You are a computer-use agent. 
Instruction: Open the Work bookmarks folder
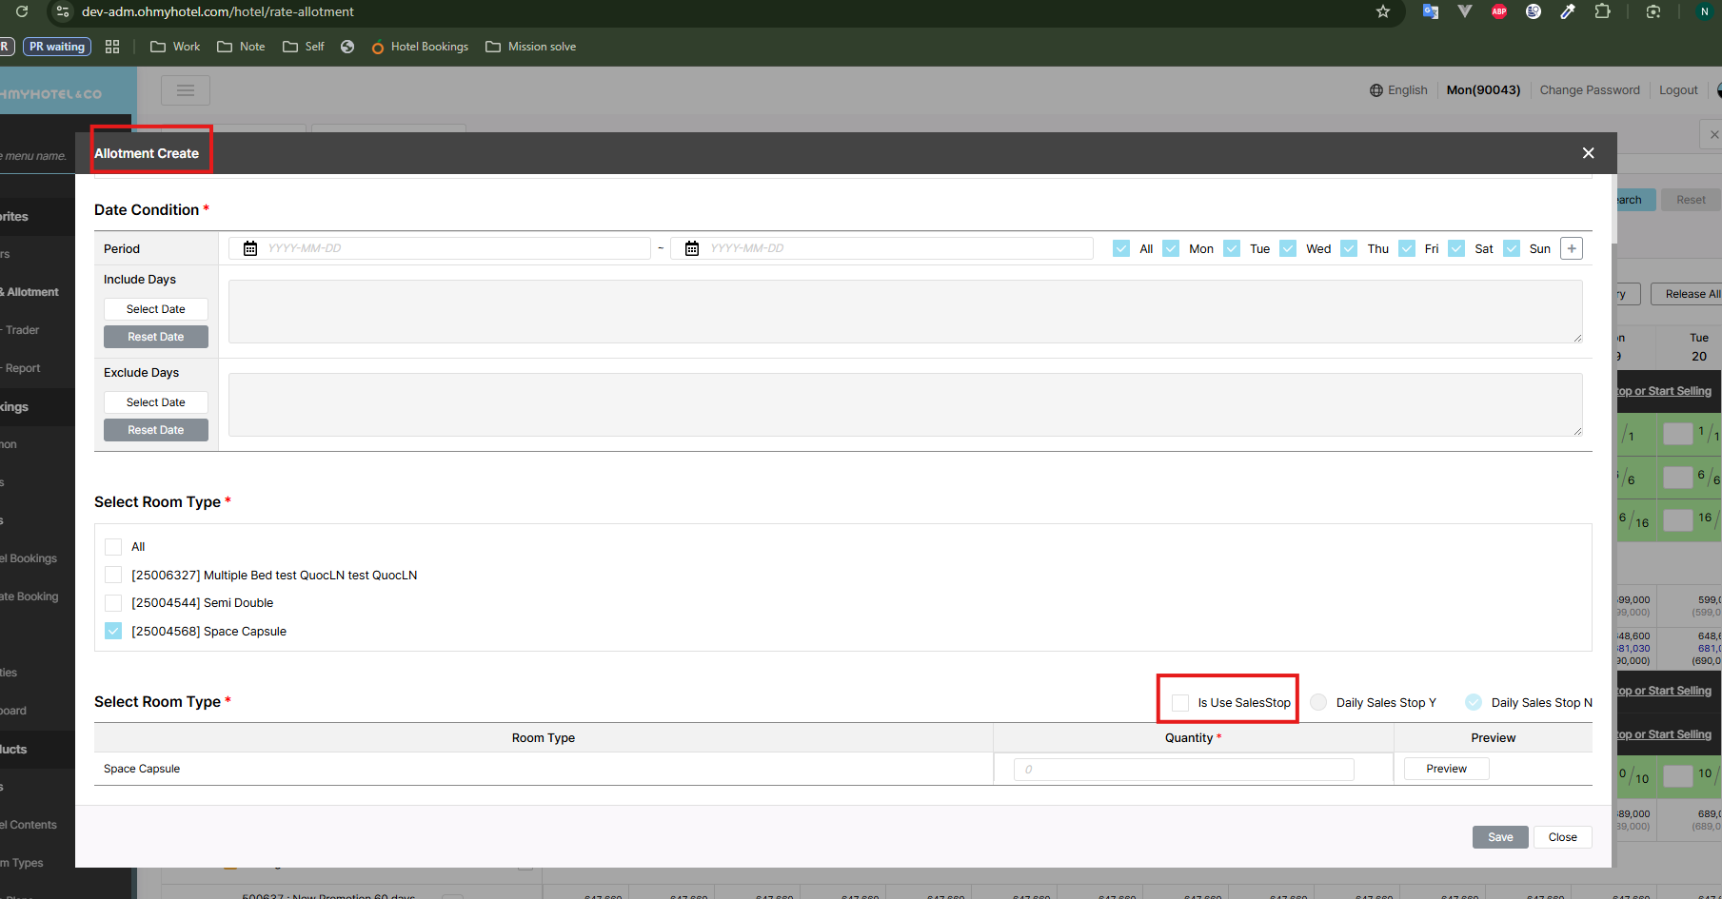point(175,47)
